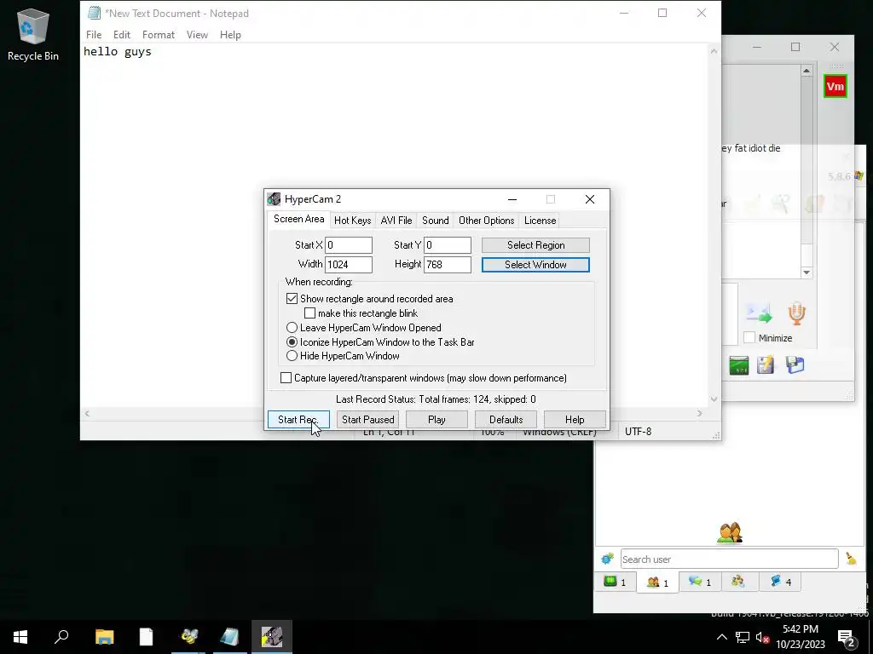Click the blue floppy disks save icon
The image size is (873, 654).
coord(795,364)
